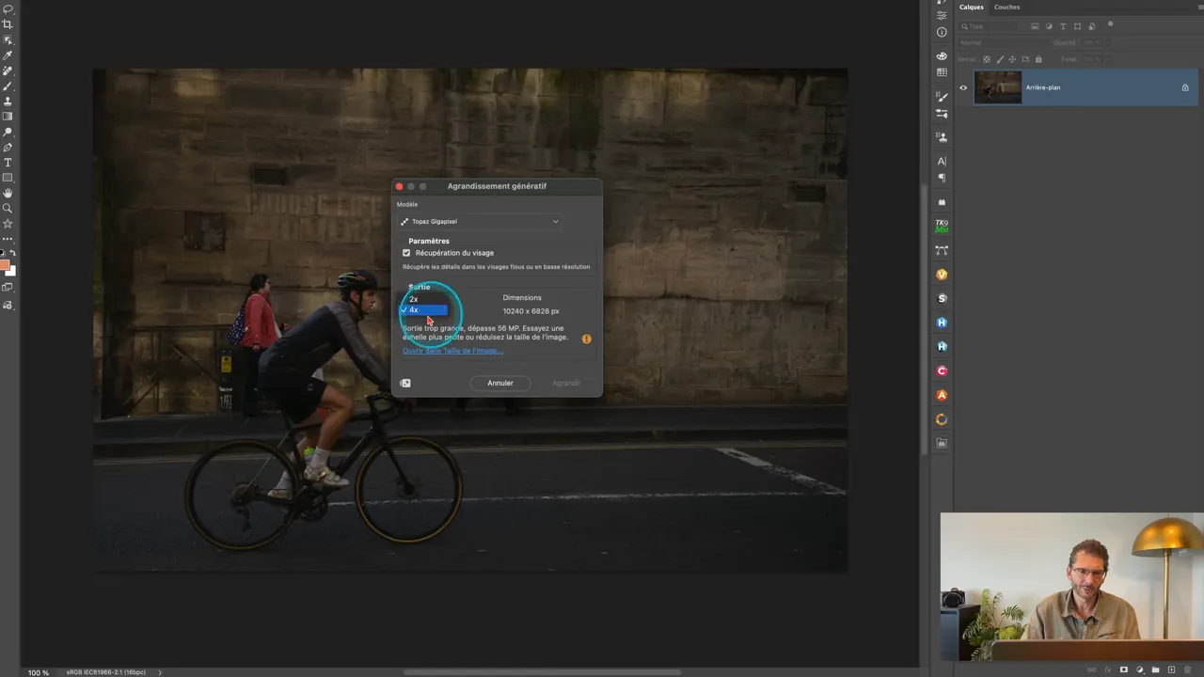
Task: Select the Calques tab
Action: 971,7
